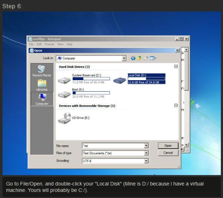Open the View Menu icon

(x=153, y=58)
